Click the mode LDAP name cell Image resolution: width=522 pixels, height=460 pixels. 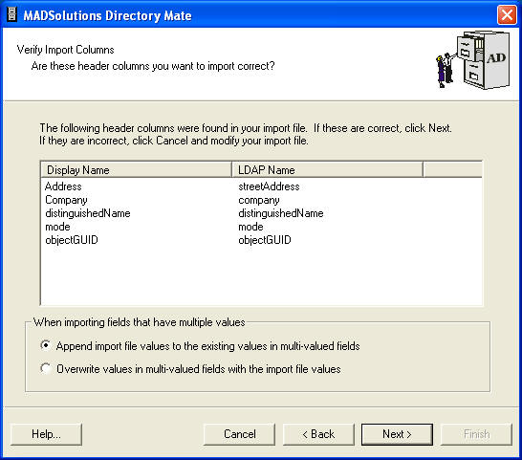[250, 227]
